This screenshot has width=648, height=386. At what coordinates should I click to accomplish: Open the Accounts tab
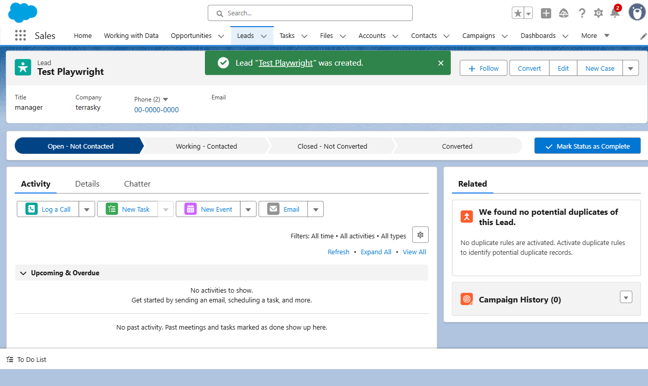[372, 36]
